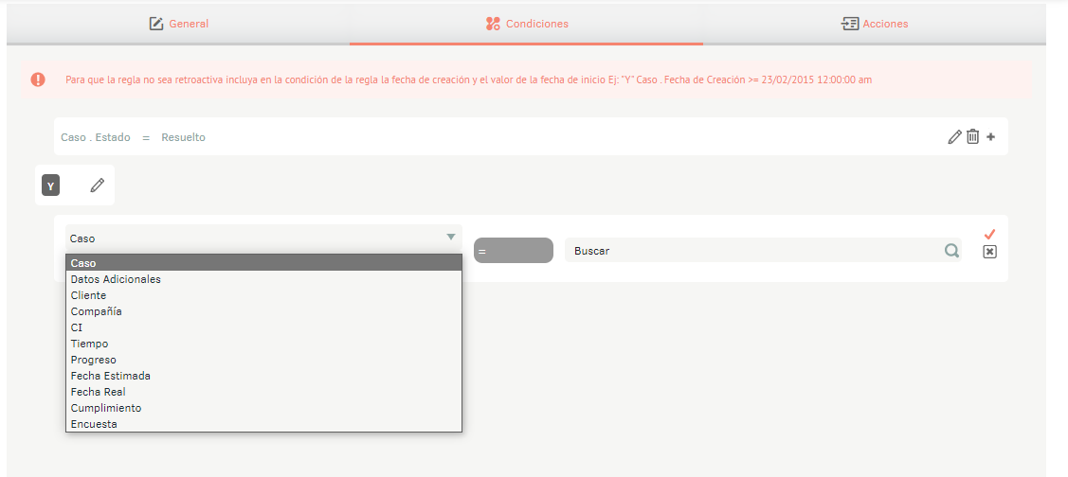Screen dimensions: 1068x477
Task: Click the warning exclamation icon in banner
Action: [x=38, y=79]
